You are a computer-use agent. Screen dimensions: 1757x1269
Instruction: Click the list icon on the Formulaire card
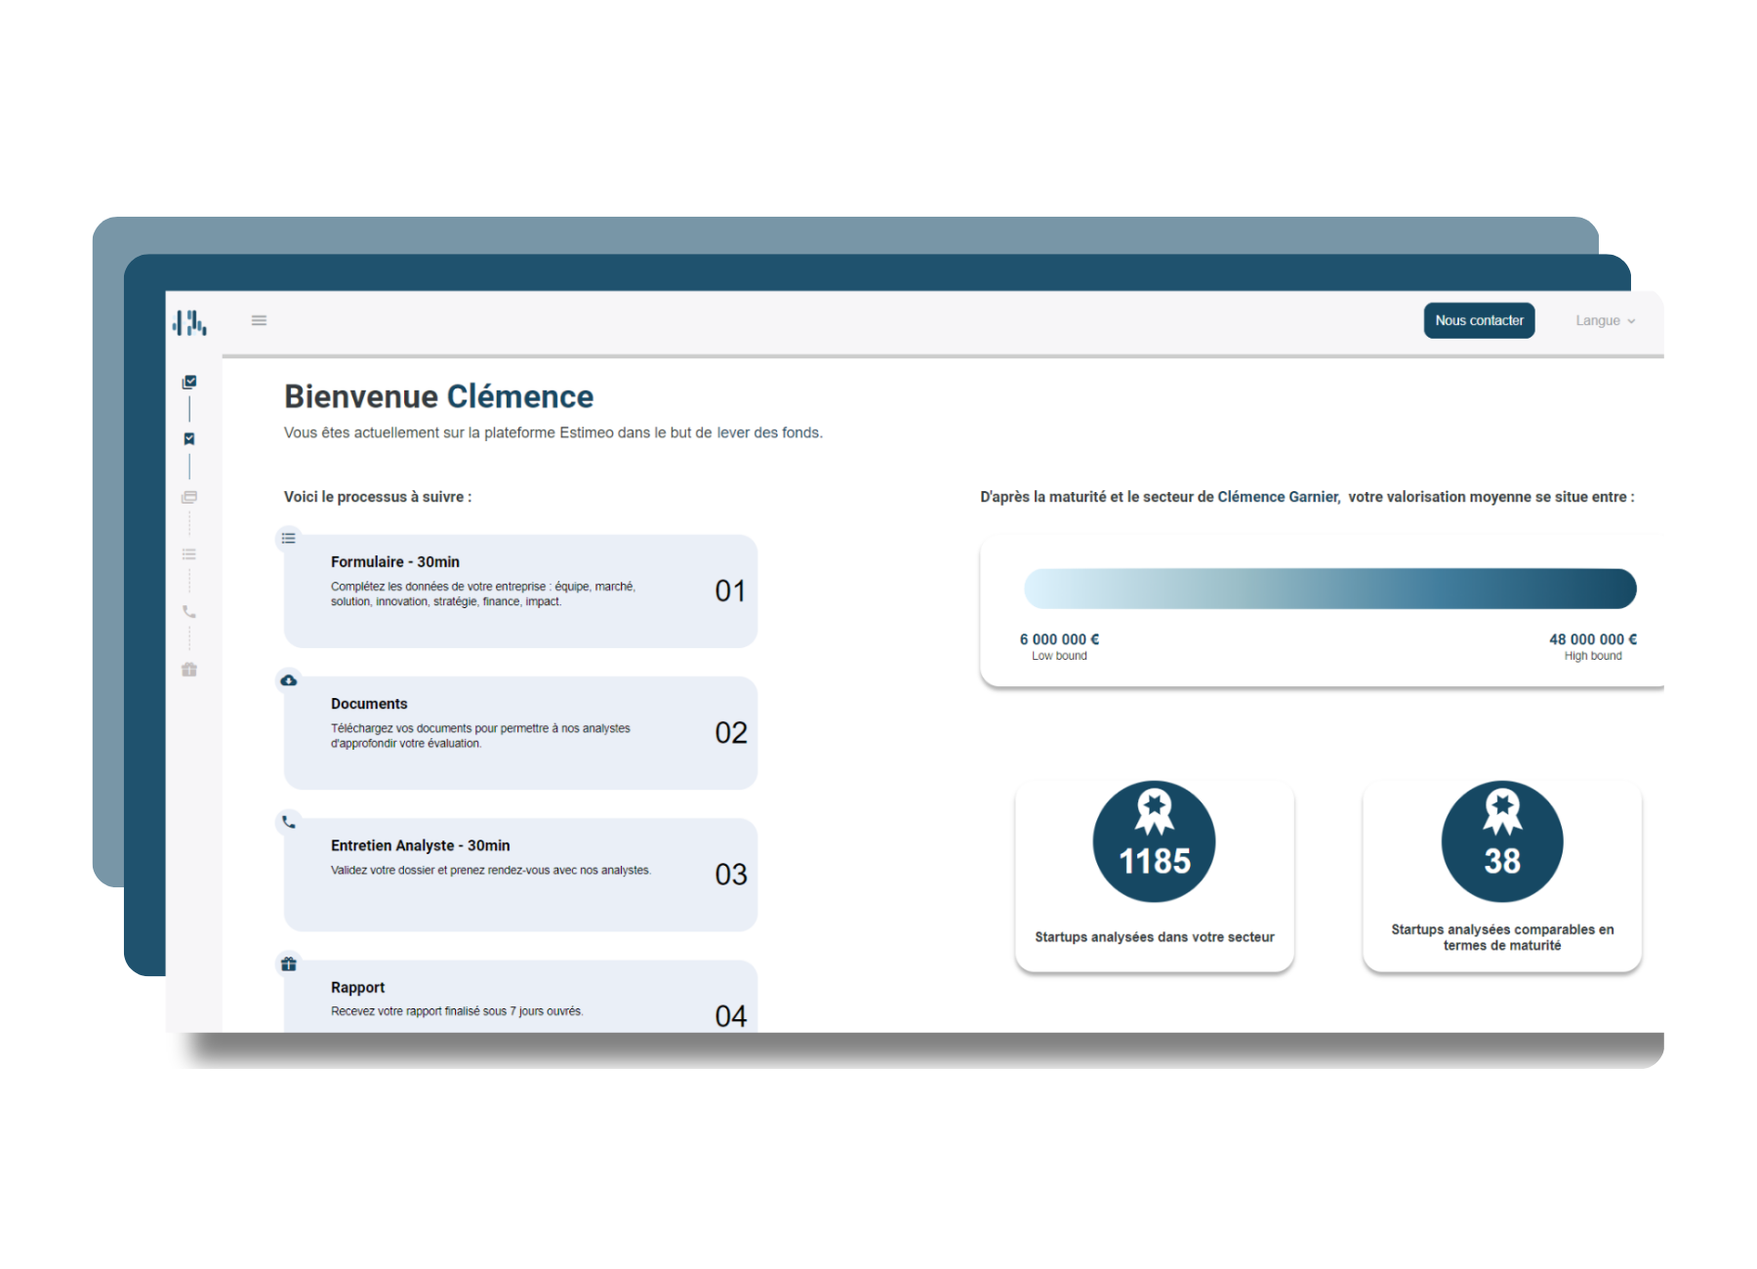pos(289,538)
